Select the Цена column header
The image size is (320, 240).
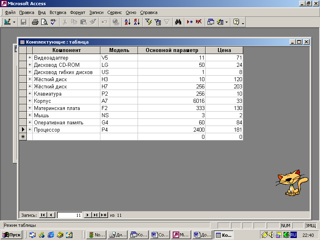(224, 50)
